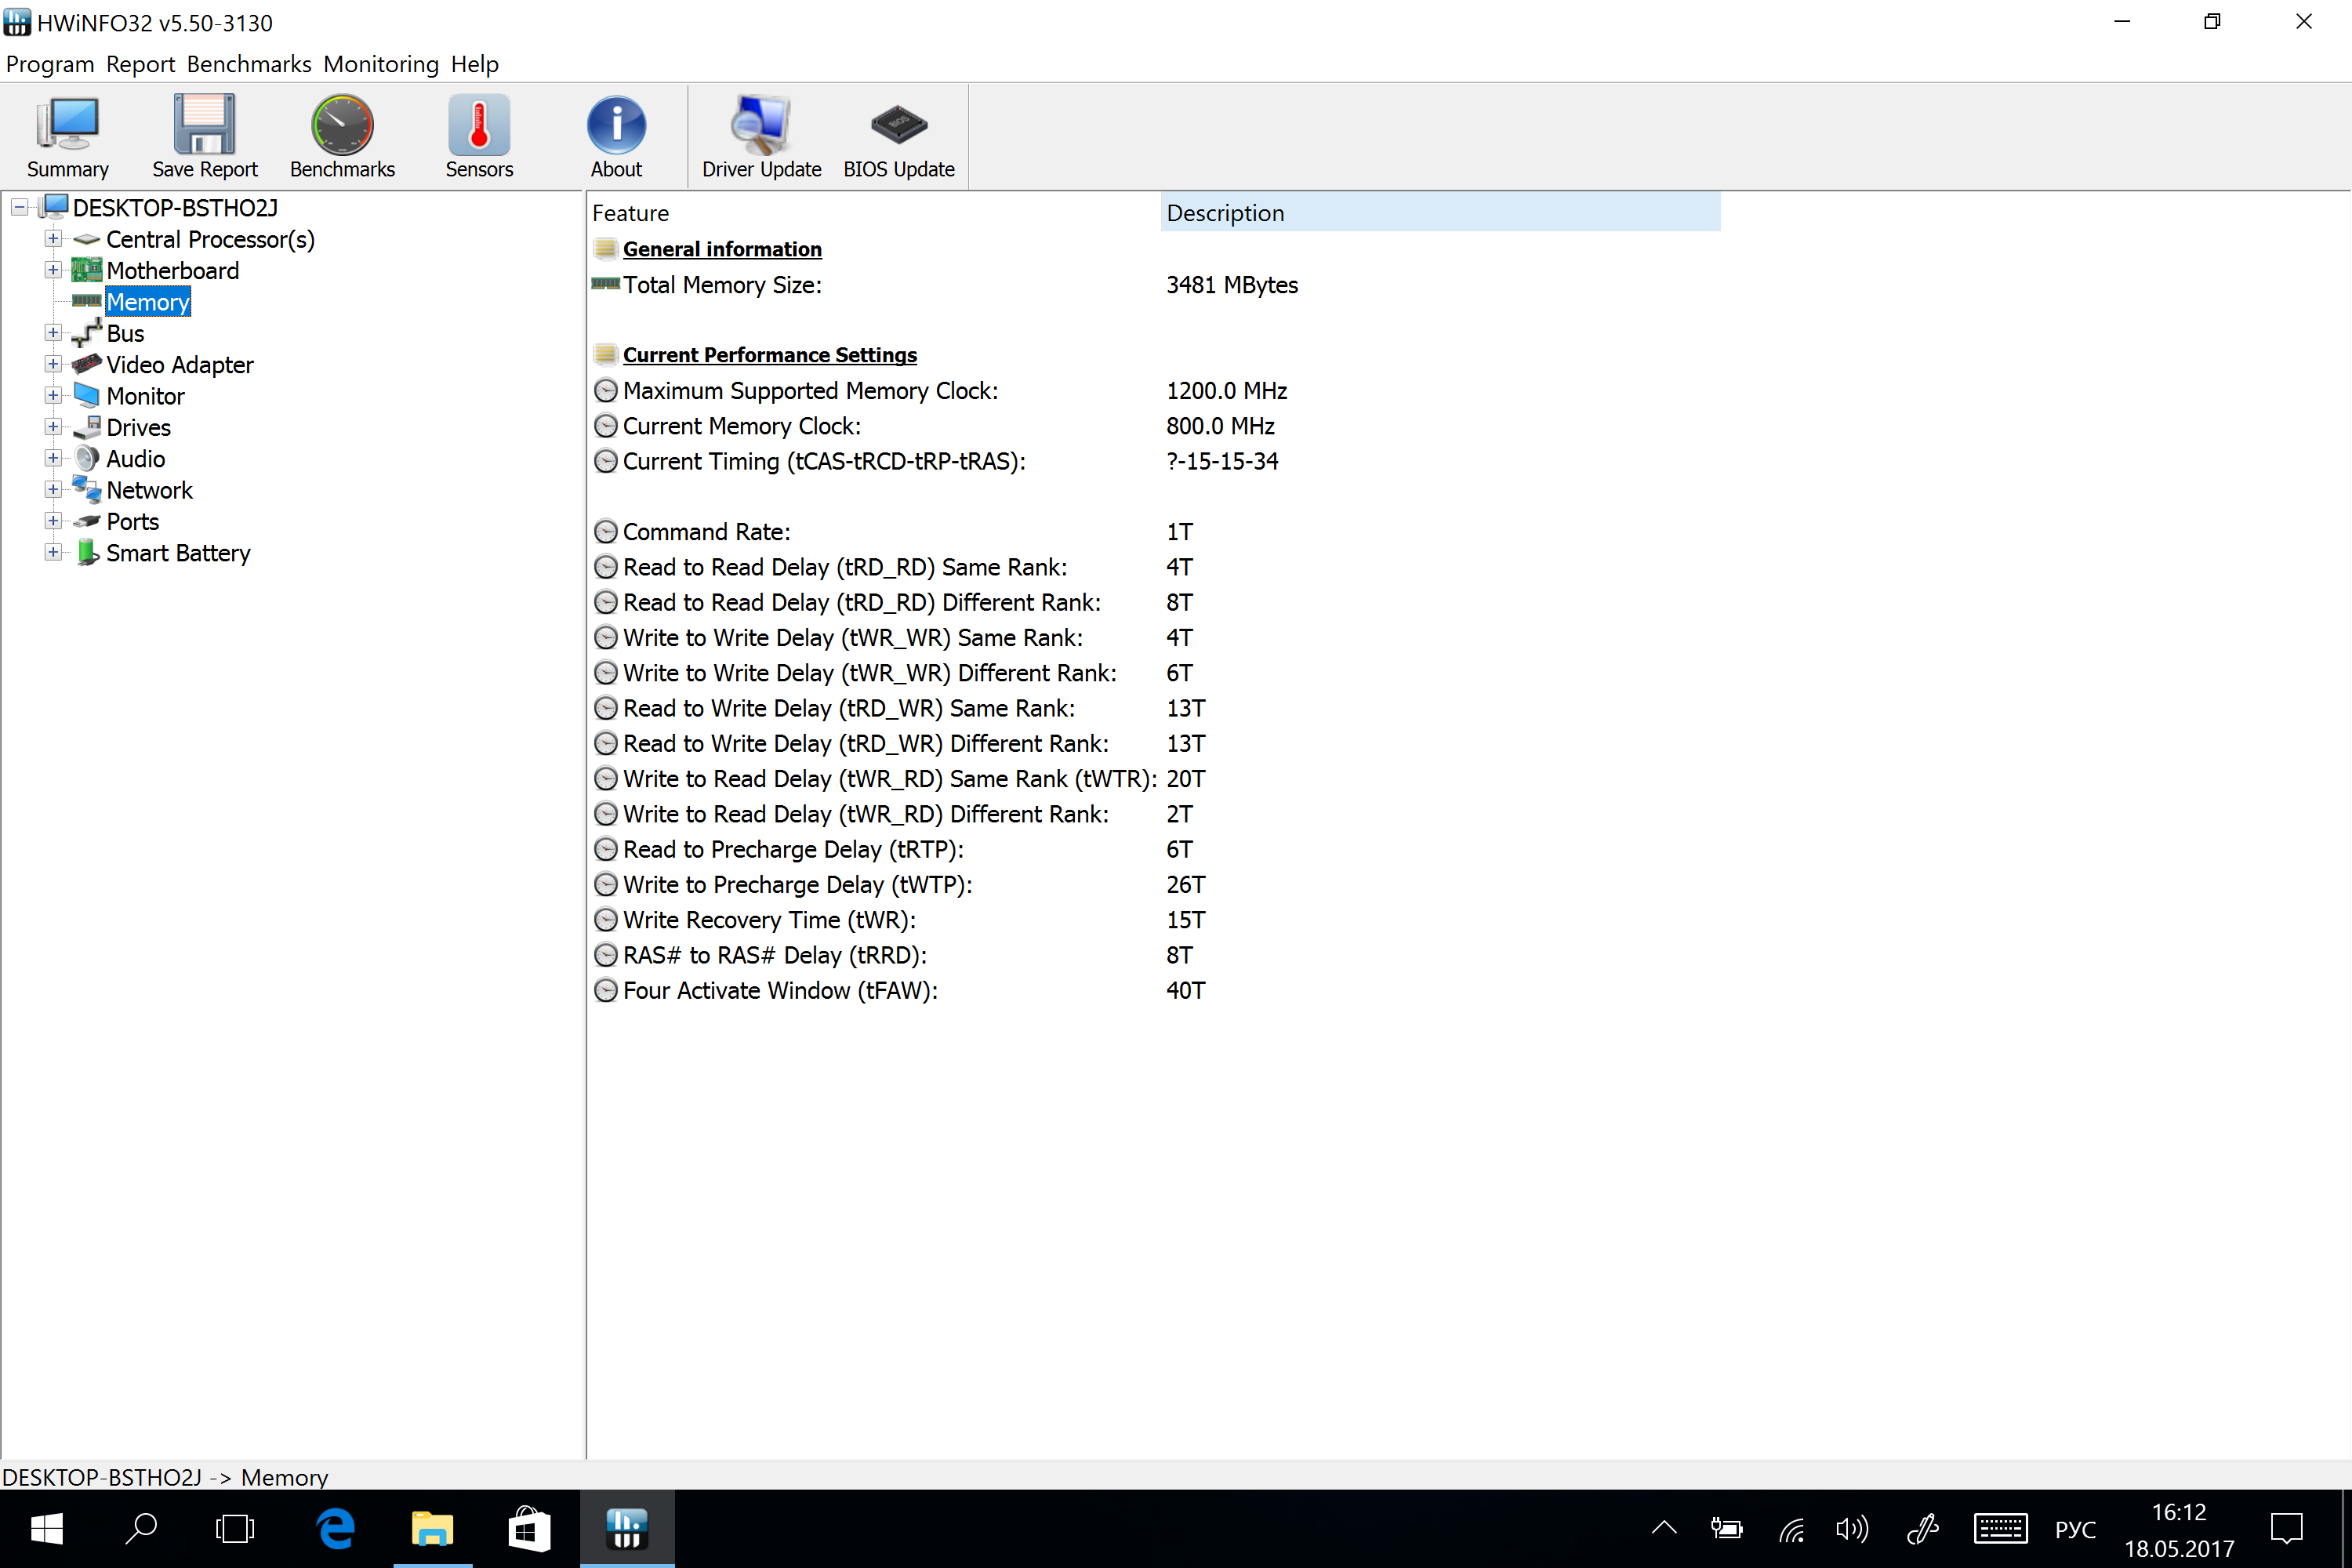Select the Memory tree node

pos(148,302)
